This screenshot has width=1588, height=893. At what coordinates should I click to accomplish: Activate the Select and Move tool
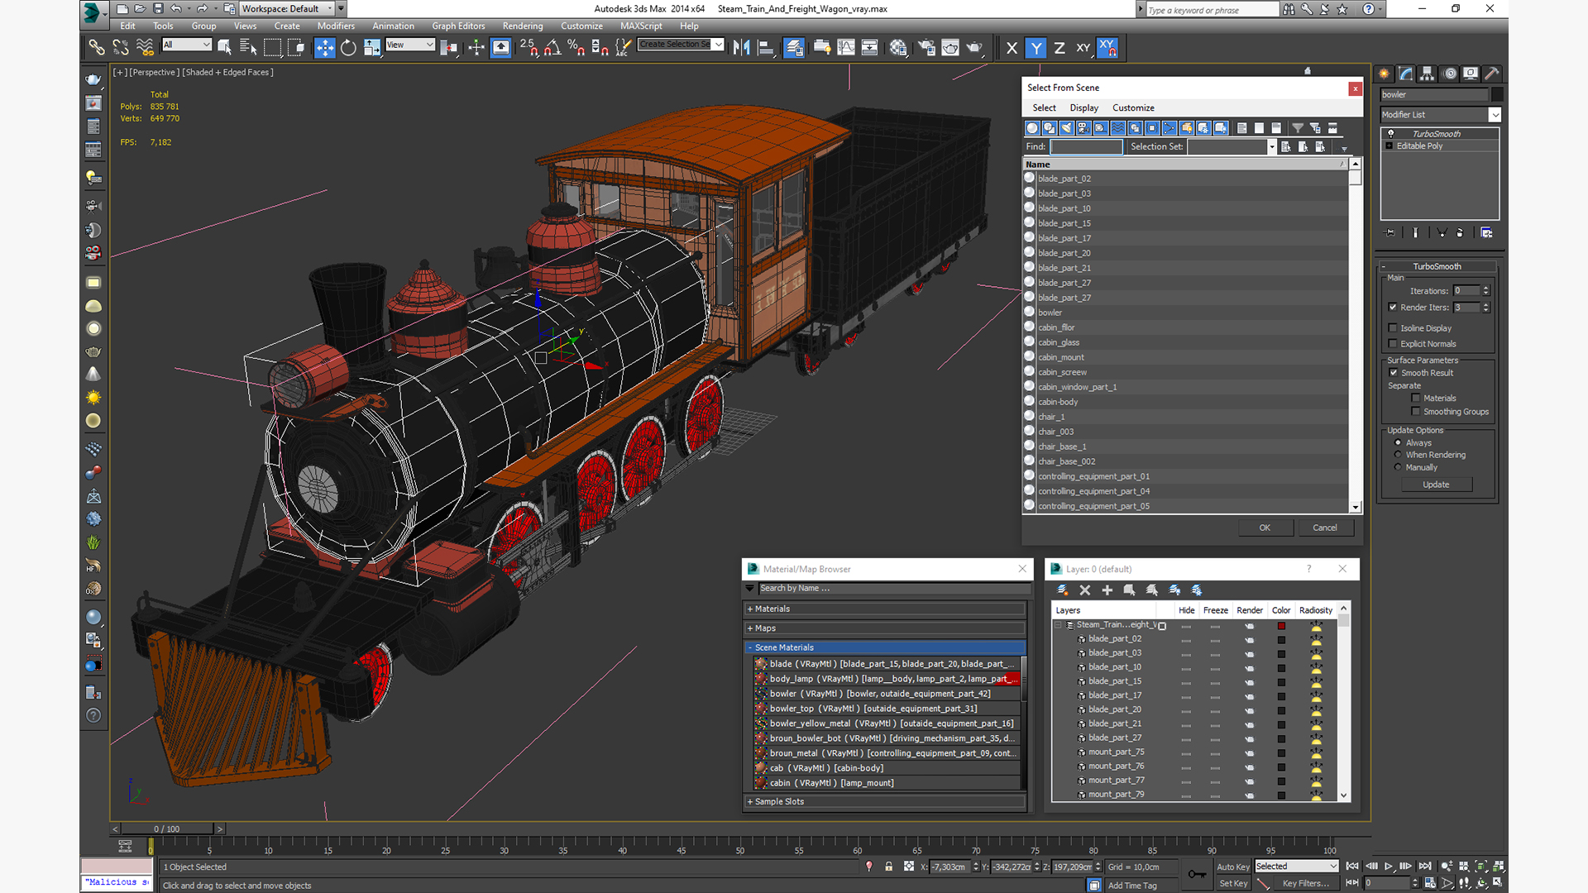[325, 47]
